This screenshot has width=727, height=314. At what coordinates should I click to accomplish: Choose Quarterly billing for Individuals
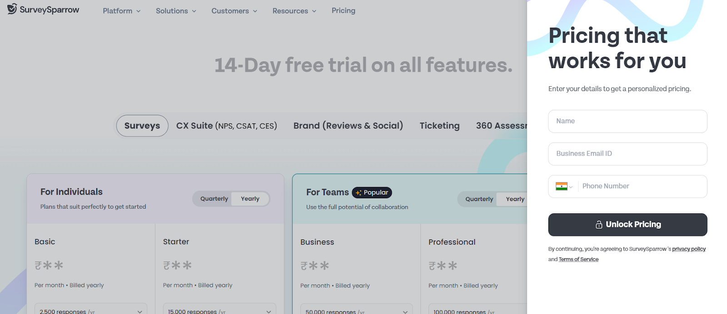pos(214,199)
